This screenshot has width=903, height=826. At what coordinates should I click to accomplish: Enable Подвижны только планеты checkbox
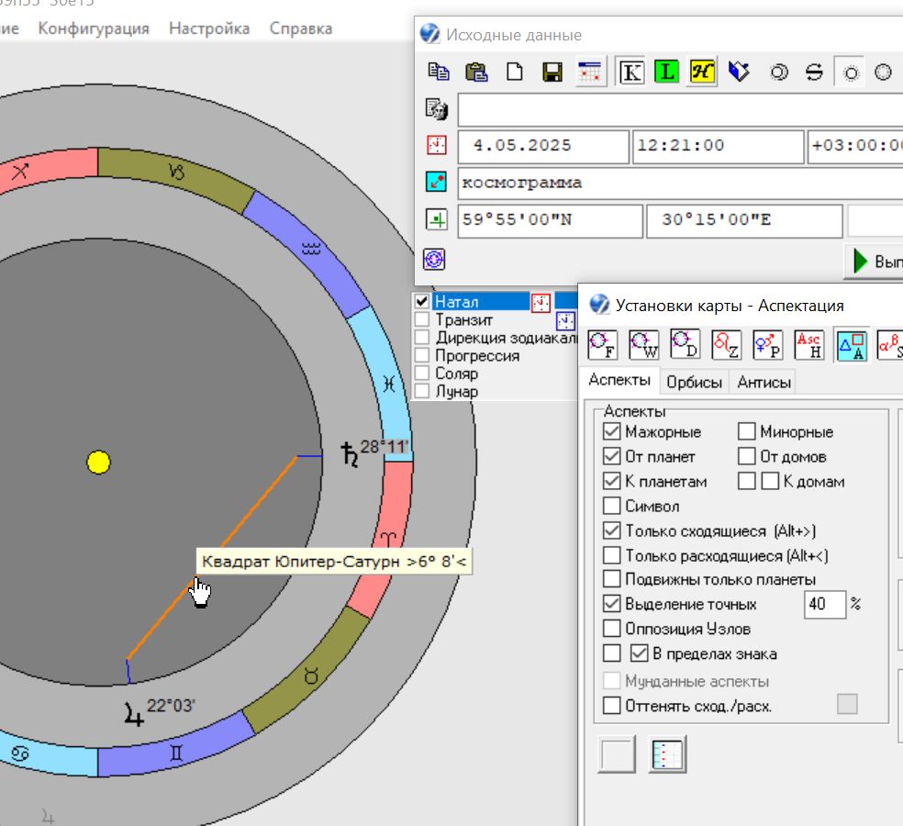point(611,578)
